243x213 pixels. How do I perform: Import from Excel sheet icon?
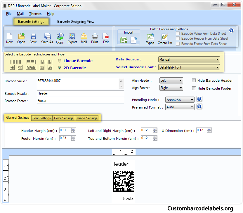coord(124,40)
